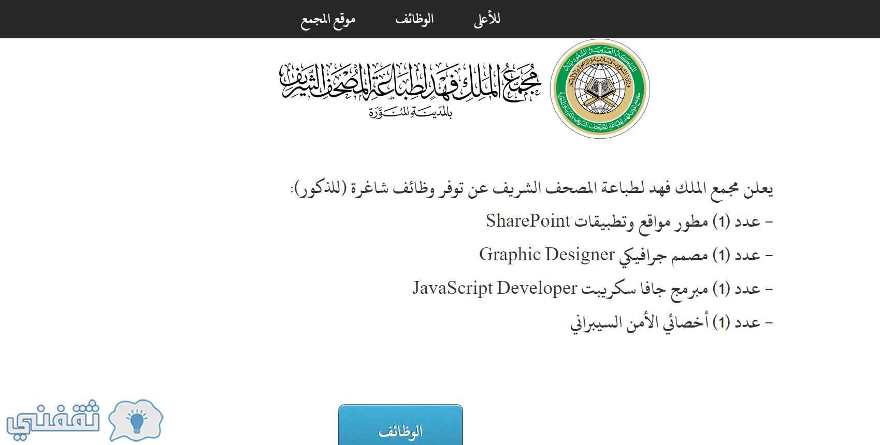Click the SharePoint developer job line
880x445 pixels.
629,221
